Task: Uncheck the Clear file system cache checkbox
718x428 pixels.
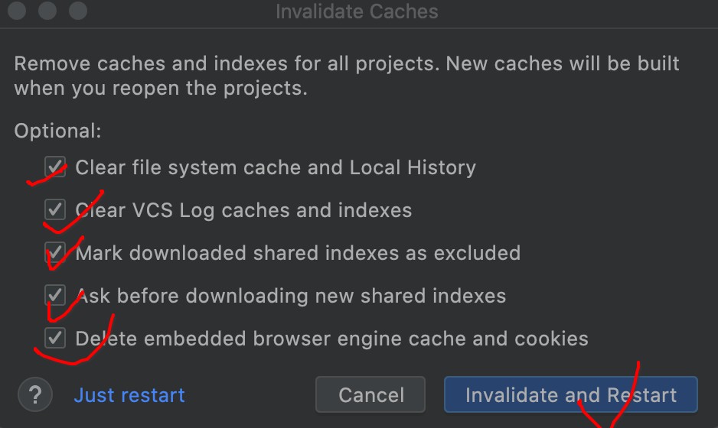Action: click(55, 167)
